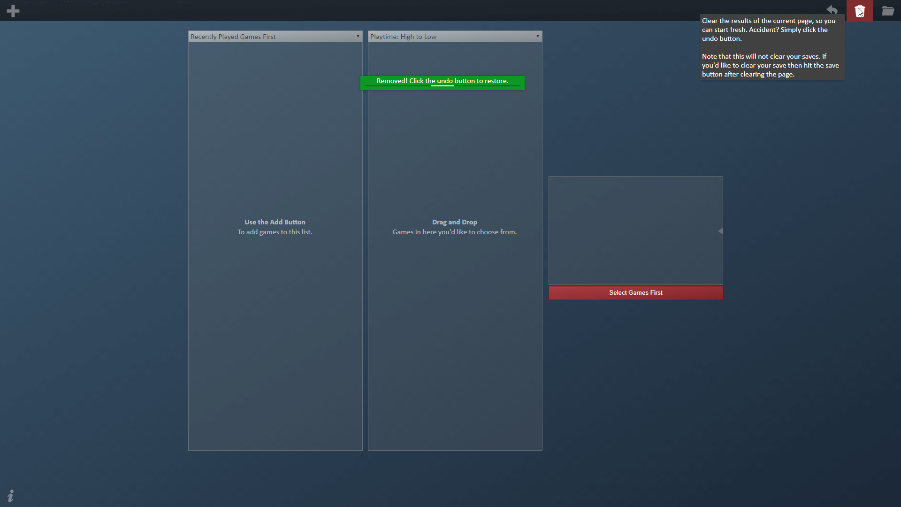This screenshot has height=507, width=901.
Task: Click inside the "Use the Add Button" list panel
Action: (x=275, y=329)
